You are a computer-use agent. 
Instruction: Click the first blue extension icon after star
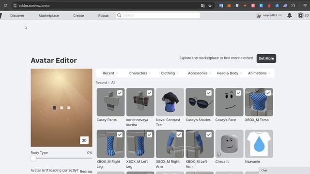pyautogui.click(x=221, y=6)
